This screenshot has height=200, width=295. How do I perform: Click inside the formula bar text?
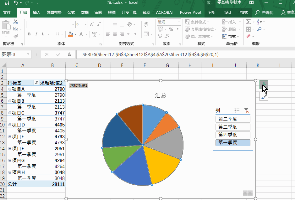[x=149, y=54]
